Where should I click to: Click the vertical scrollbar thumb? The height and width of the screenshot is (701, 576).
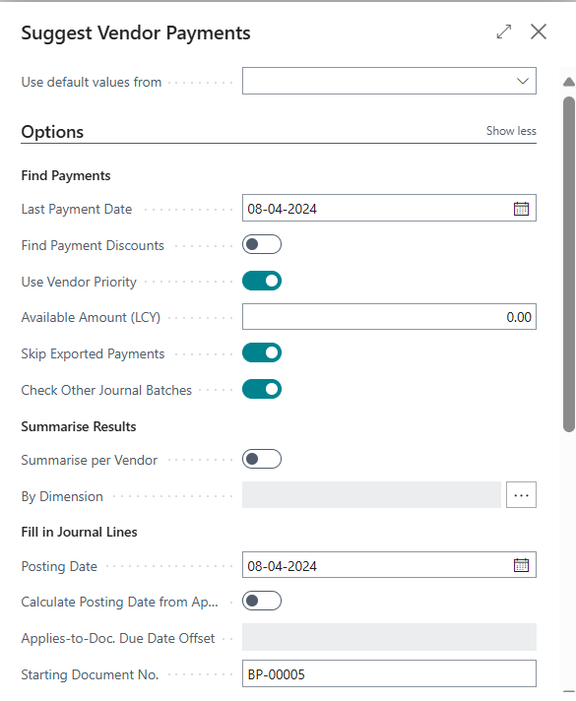pos(569,264)
